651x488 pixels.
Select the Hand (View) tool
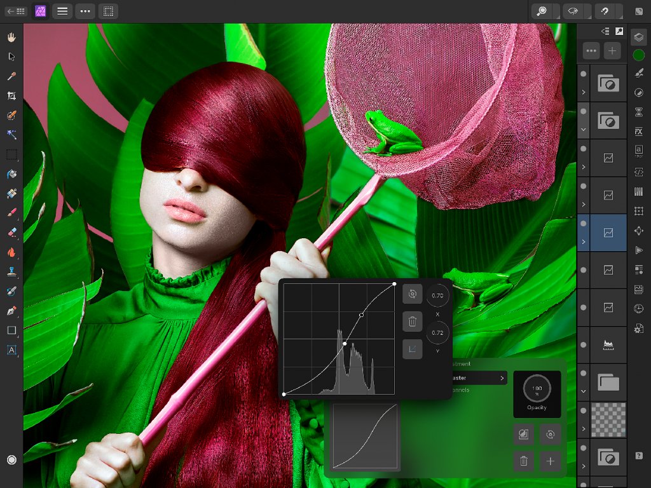tap(11, 37)
